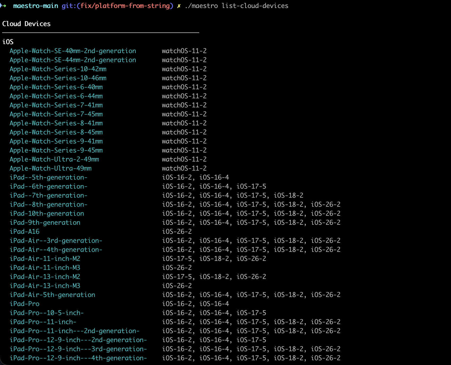Pick the Apple-Watch-Series-8-45mm row name
Viewport: 451px width, 365px height.
coord(56,132)
